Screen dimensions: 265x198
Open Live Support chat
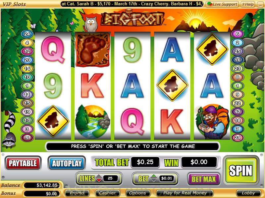pyautogui.click(x=222, y=4)
